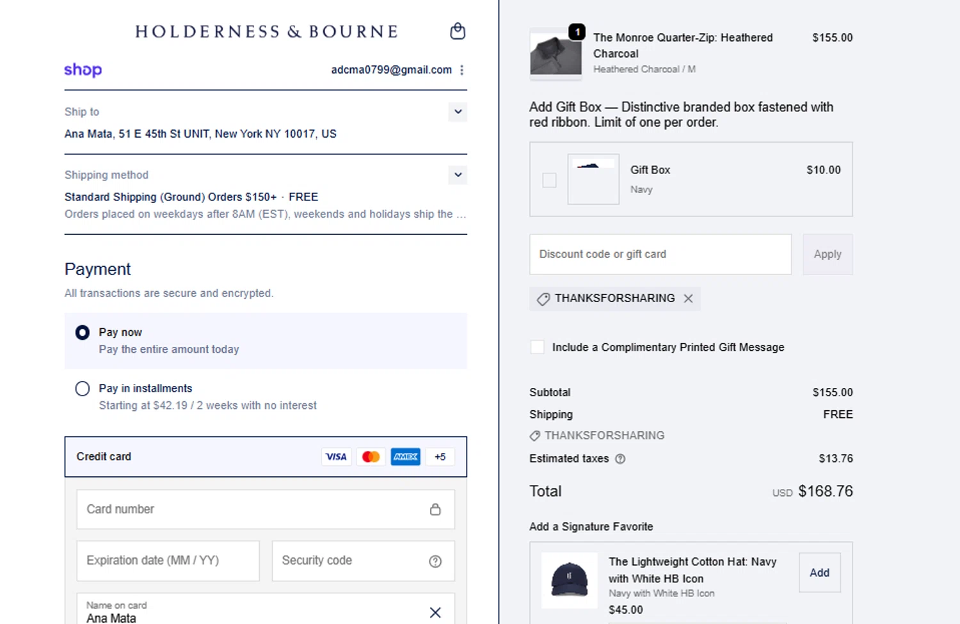The height and width of the screenshot is (624, 960).
Task: Click the Gift Box Navy thumbnail
Action: (x=593, y=179)
